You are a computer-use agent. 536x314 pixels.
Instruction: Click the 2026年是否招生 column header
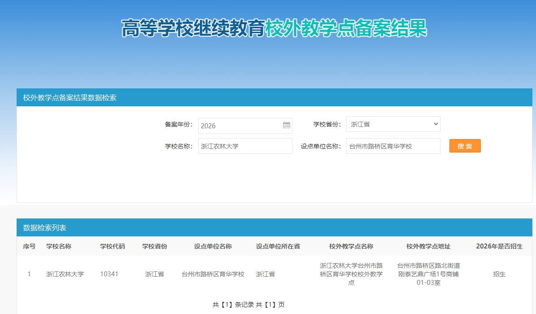click(x=499, y=246)
